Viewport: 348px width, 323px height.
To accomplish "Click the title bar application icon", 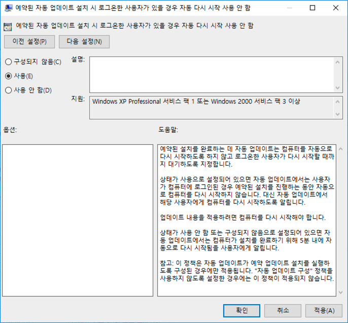I will (x=9, y=8).
